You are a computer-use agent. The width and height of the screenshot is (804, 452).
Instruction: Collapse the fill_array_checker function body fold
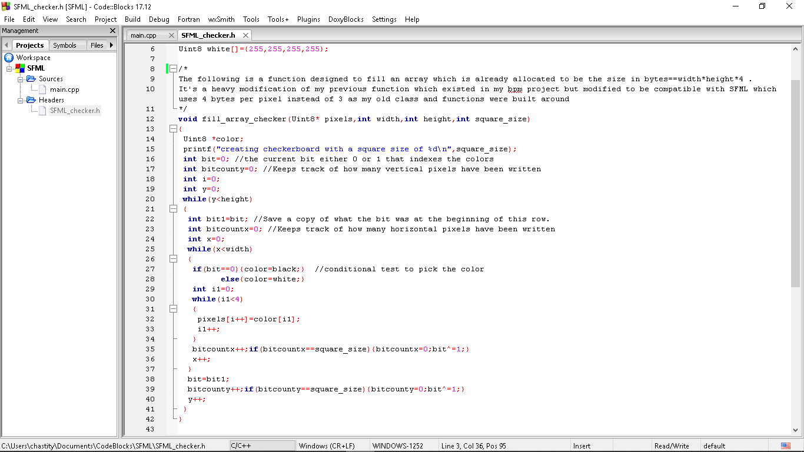click(173, 129)
